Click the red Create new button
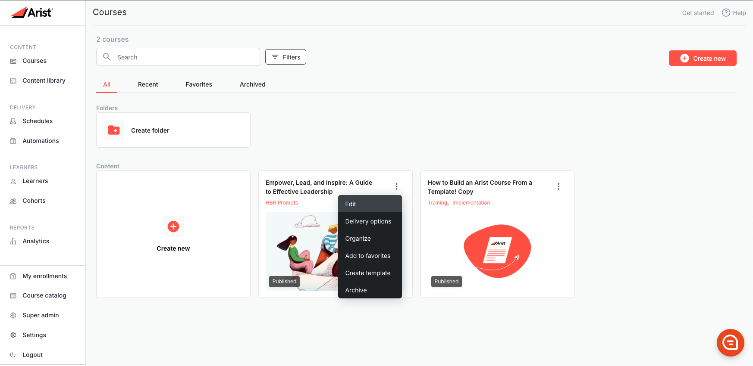 (x=703, y=58)
